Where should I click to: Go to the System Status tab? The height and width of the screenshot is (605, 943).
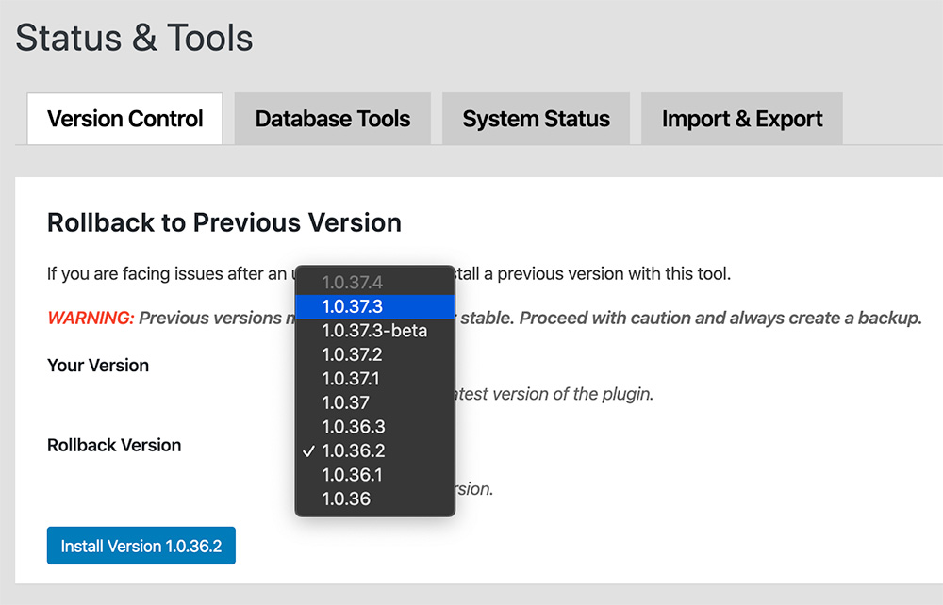[x=536, y=119]
